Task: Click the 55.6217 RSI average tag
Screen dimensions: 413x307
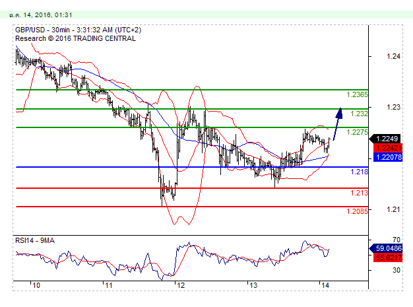Action: [388, 257]
